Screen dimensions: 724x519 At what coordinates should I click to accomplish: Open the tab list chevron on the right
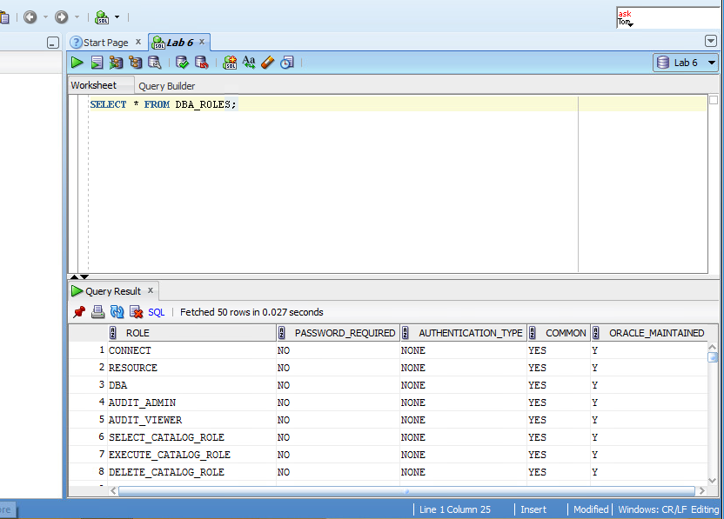coord(712,41)
